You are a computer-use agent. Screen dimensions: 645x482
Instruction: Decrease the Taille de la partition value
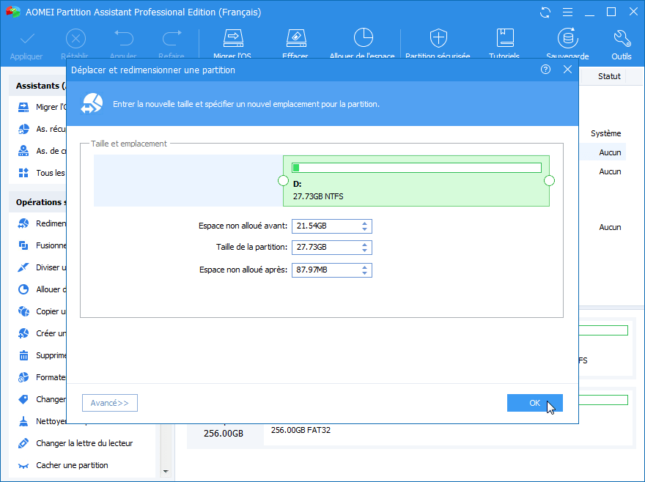364,250
